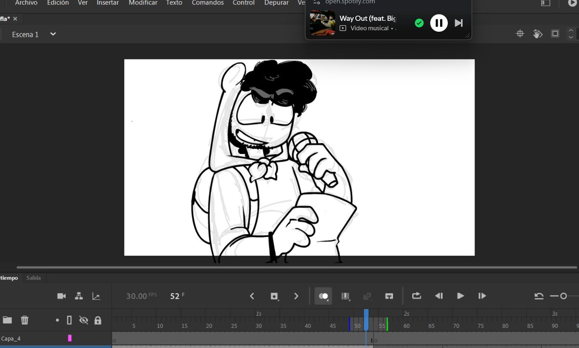The height and width of the screenshot is (348, 579).
Task: Reset timeline zoom icon
Action: (x=539, y=296)
